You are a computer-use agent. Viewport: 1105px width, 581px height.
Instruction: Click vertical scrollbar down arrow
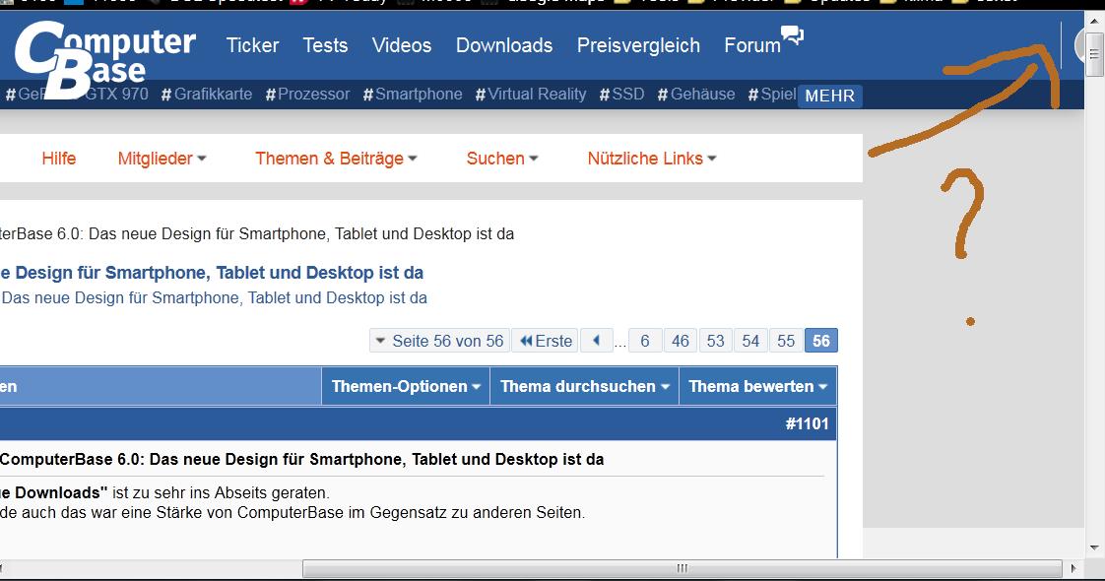(1094, 548)
